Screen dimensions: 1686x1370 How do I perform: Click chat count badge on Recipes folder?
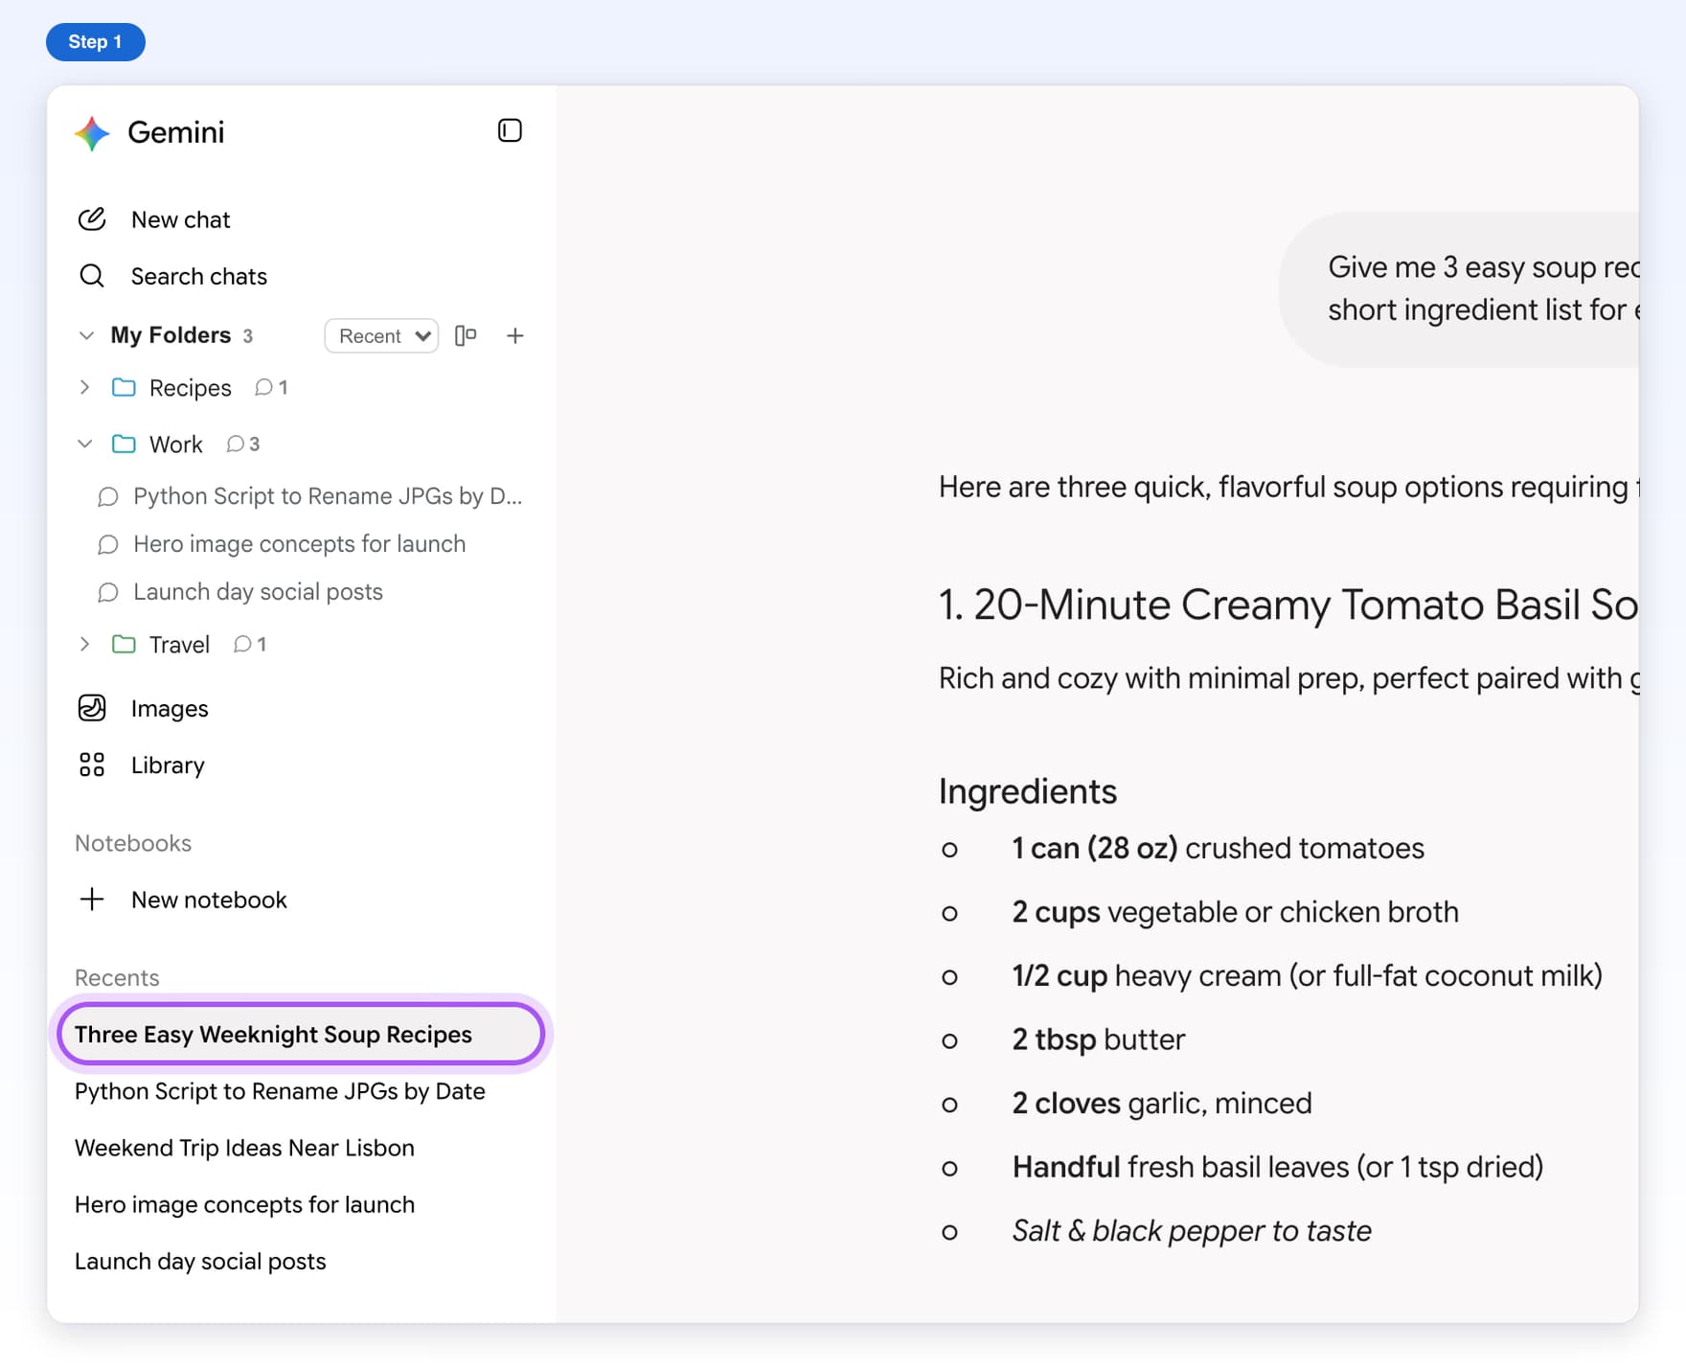(271, 387)
